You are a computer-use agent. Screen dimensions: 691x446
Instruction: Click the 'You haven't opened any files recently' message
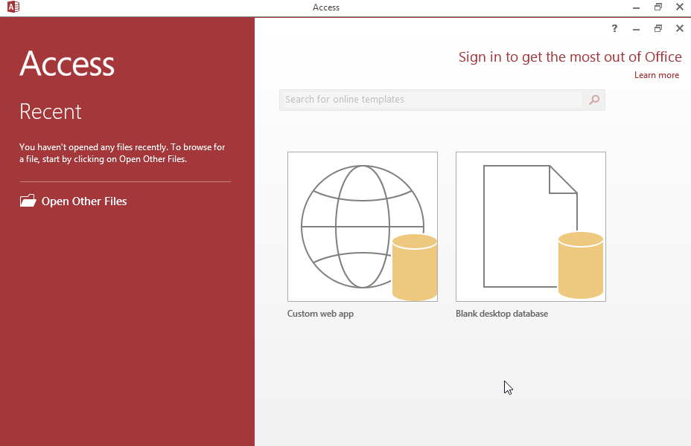pyautogui.click(x=122, y=153)
